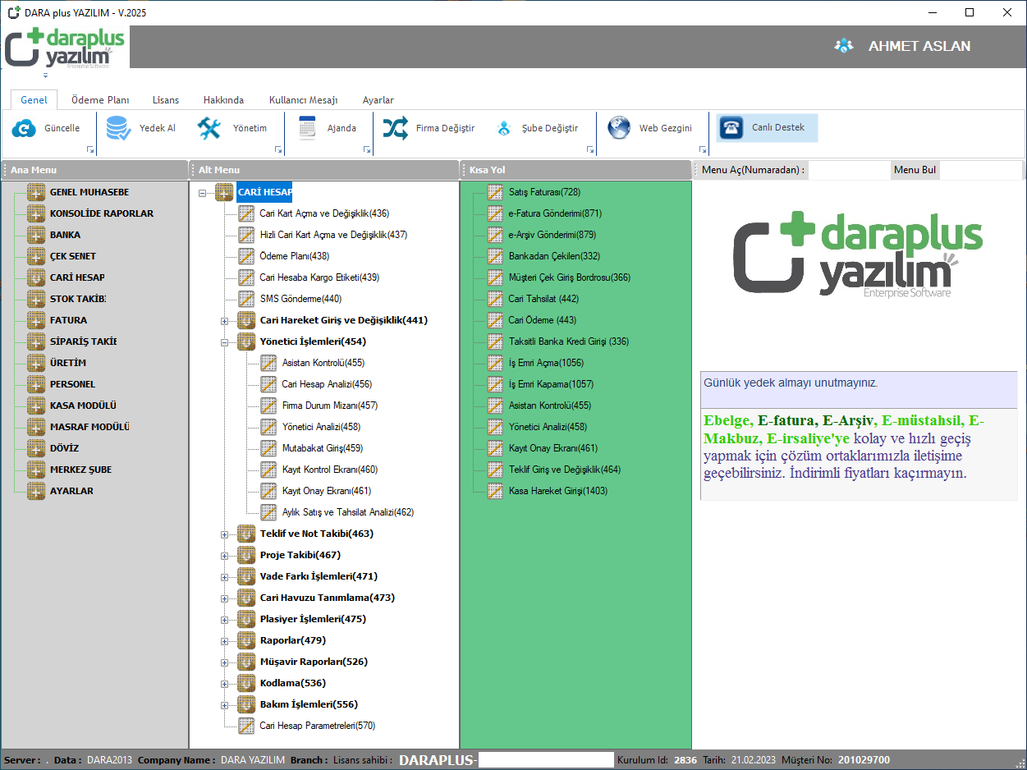Click the Ödeme Planı(438) tree icon
The height and width of the screenshot is (770, 1027).
[x=246, y=256]
